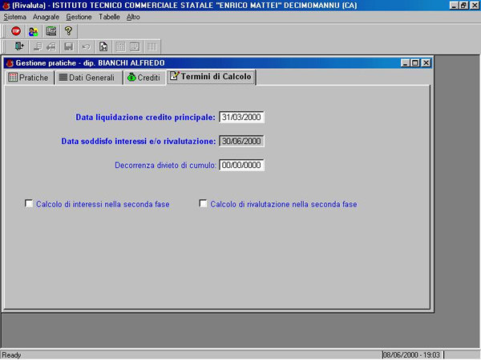The image size is (481, 360).
Task: Tick Calcolo di rivalutazione nella seconda fase
Action: (x=203, y=204)
